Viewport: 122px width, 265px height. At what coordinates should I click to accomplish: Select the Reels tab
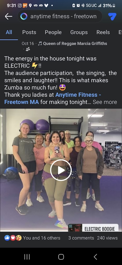pos(103,32)
